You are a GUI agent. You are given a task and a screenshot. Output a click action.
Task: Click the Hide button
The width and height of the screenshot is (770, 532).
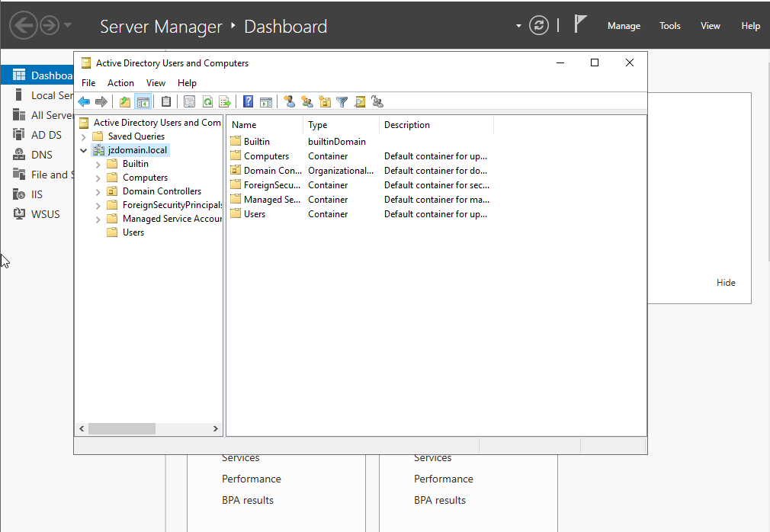click(x=725, y=282)
